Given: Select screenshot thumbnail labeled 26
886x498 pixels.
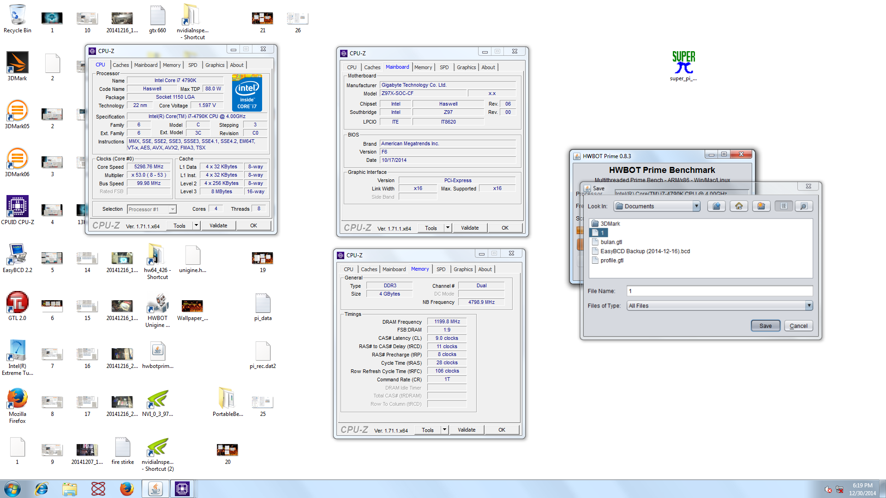Looking at the screenshot, I should pyautogui.click(x=298, y=22).
